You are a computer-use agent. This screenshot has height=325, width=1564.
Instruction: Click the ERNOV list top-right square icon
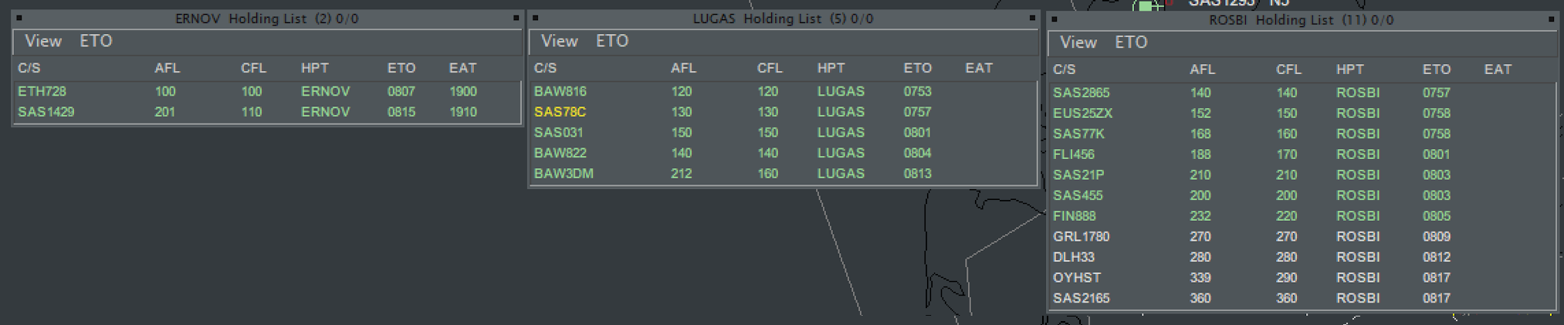516,18
